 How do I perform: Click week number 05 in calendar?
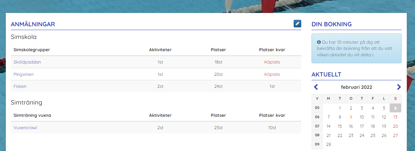(x=317, y=108)
